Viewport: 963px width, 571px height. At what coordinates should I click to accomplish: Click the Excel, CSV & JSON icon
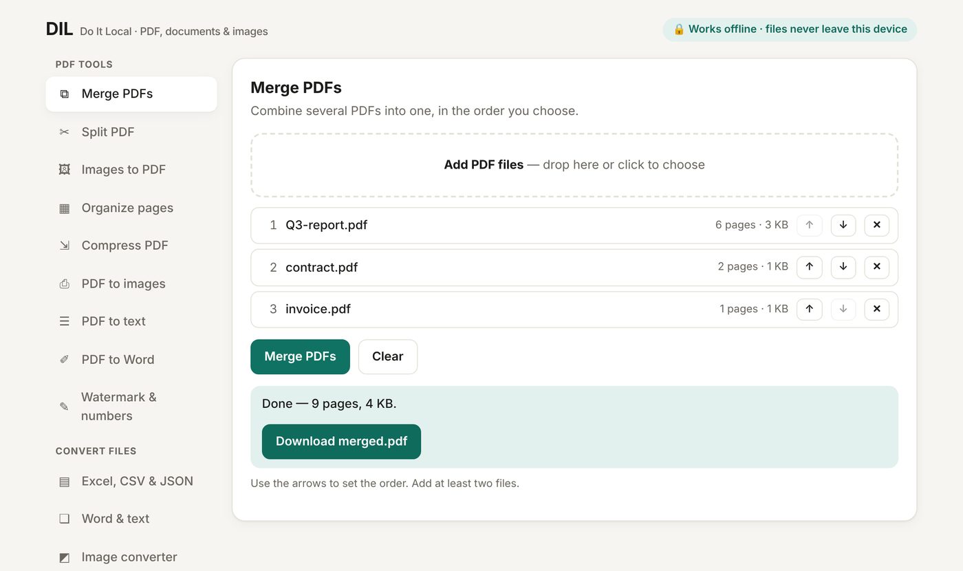(x=65, y=482)
